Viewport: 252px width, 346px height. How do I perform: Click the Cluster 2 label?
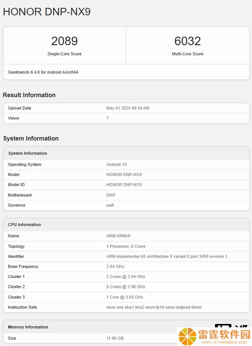point(16,287)
